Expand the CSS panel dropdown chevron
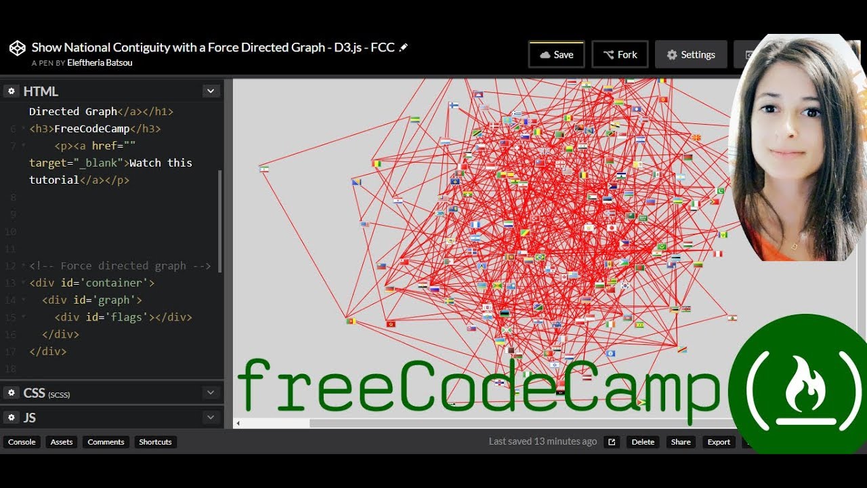 [211, 392]
